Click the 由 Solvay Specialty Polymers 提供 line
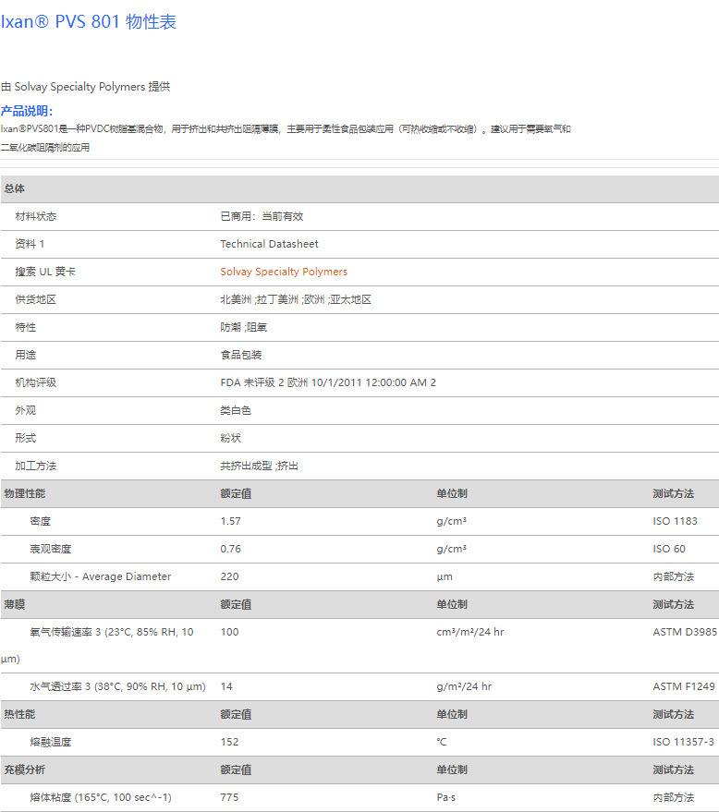Image resolution: width=719 pixels, height=812 pixels. [85, 87]
